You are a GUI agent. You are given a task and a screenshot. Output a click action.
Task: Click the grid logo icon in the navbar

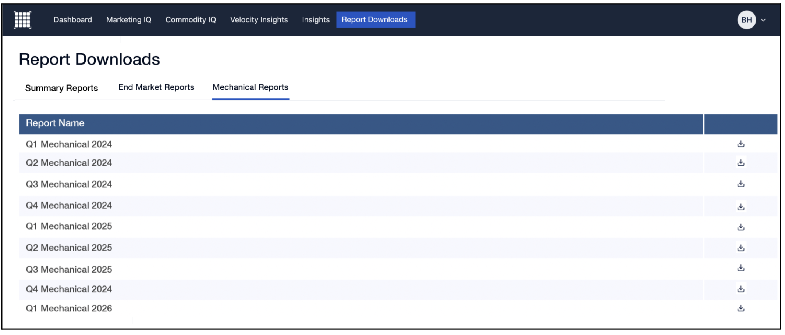pos(22,20)
